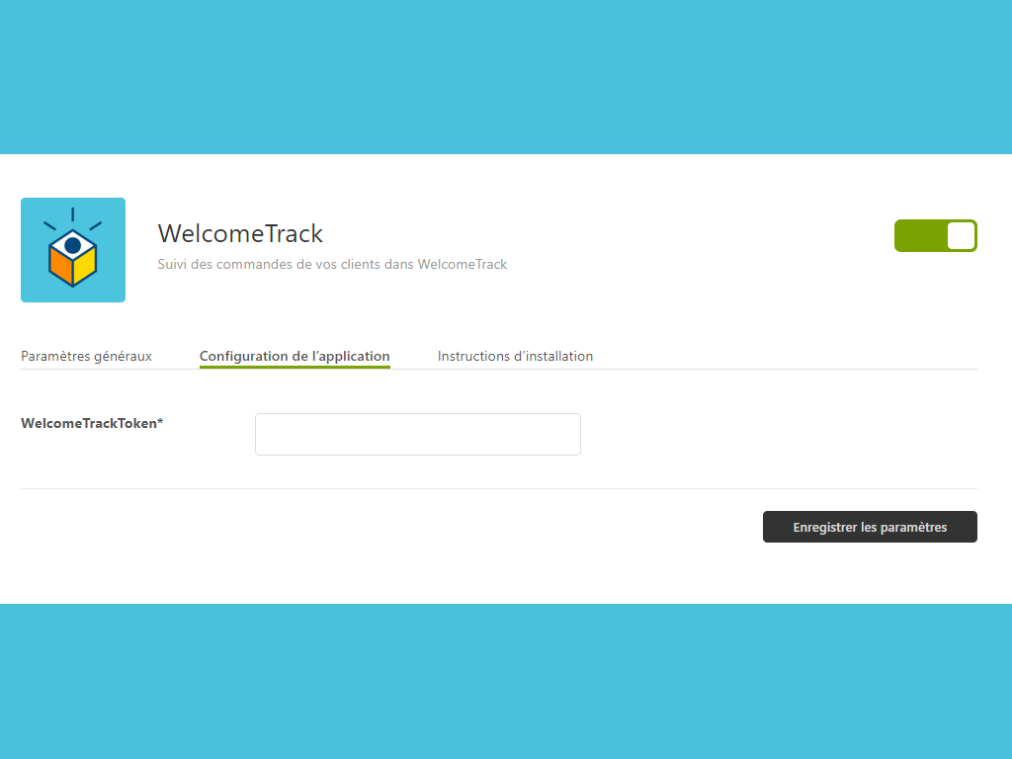The image size is (1012, 759).
Task: Open the Paramètres généraux tab
Action: (87, 356)
